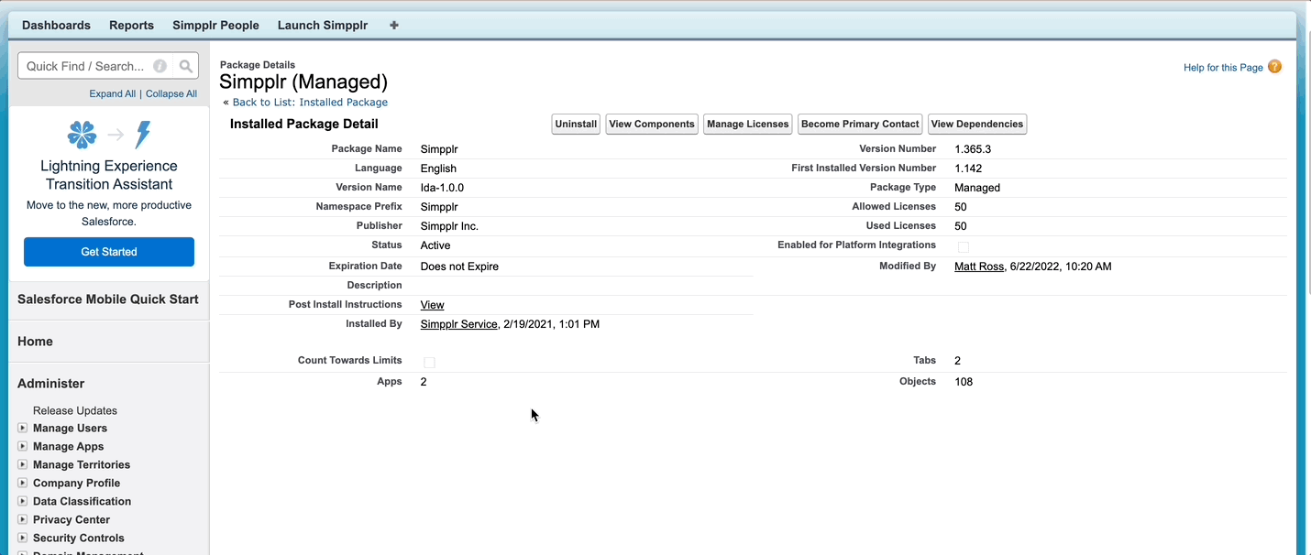
Task: Expand Manage Apps tree node
Action: [x=23, y=446]
